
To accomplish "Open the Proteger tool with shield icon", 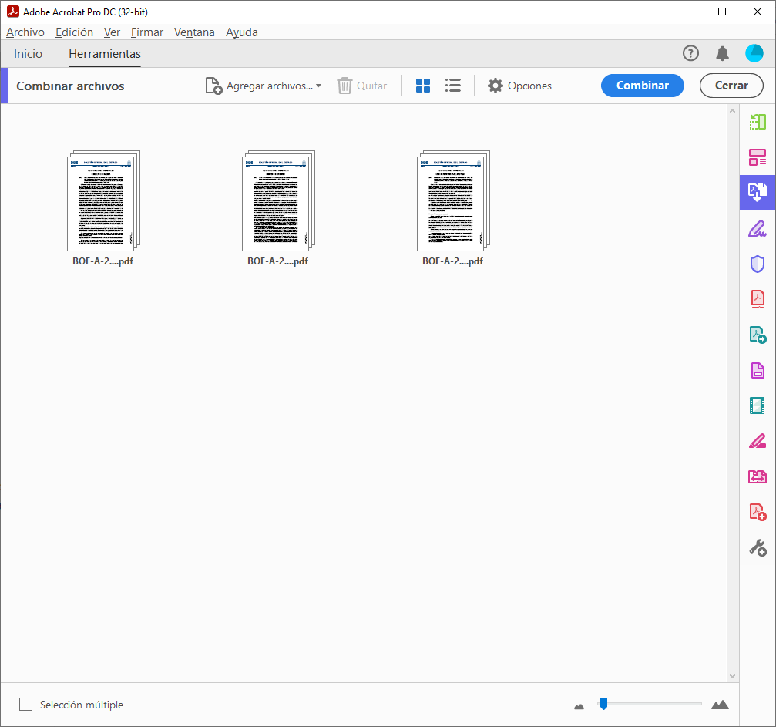I will click(758, 264).
